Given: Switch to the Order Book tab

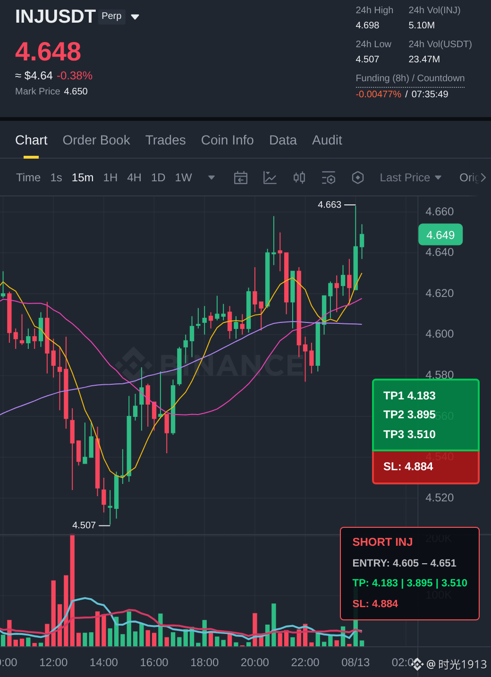Looking at the screenshot, I should point(96,140).
